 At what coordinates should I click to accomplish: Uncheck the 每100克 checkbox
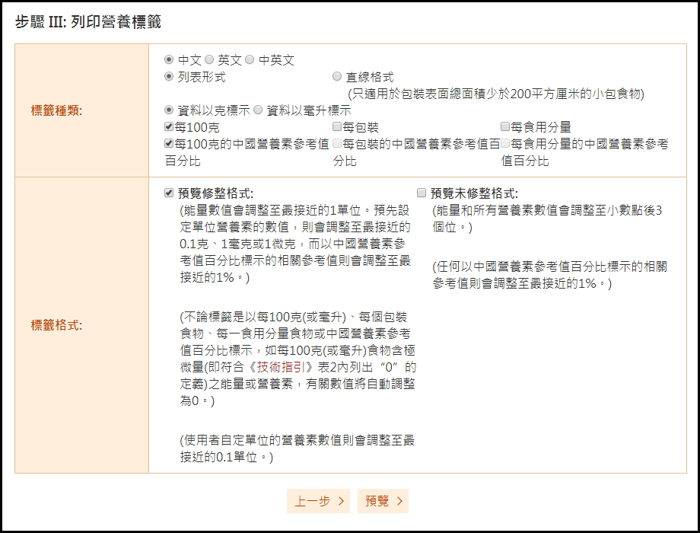coord(169,127)
